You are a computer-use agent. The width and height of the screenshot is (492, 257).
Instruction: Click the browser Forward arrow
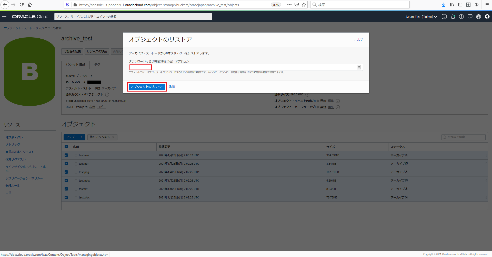click(13, 5)
